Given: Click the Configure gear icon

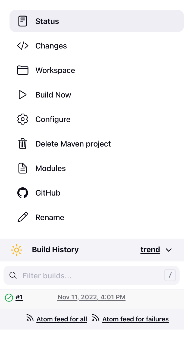Looking at the screenshot, I should point(23,119).
